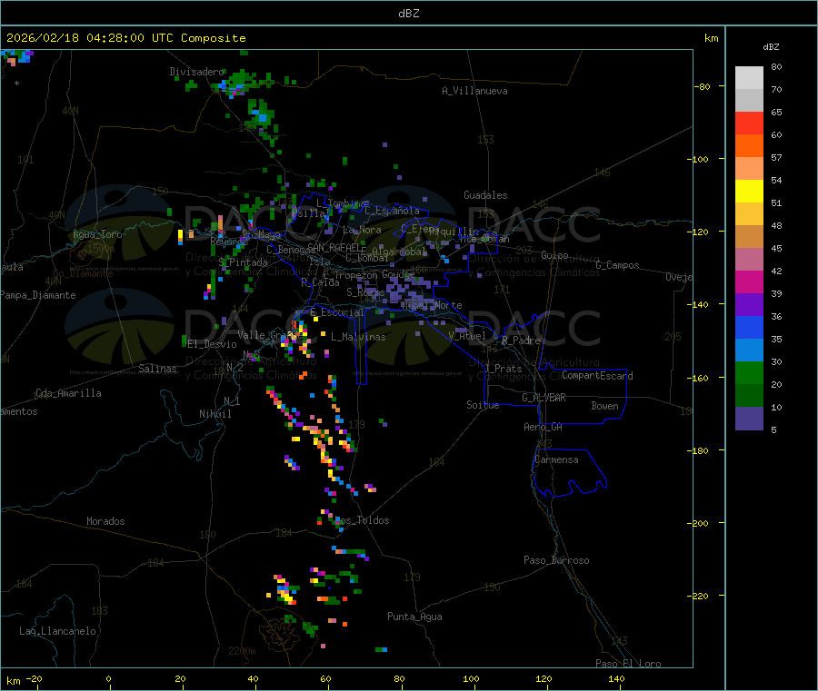
Task: Click the purple 36 dBZ legend swatch
Action: [x=749, y=305]
